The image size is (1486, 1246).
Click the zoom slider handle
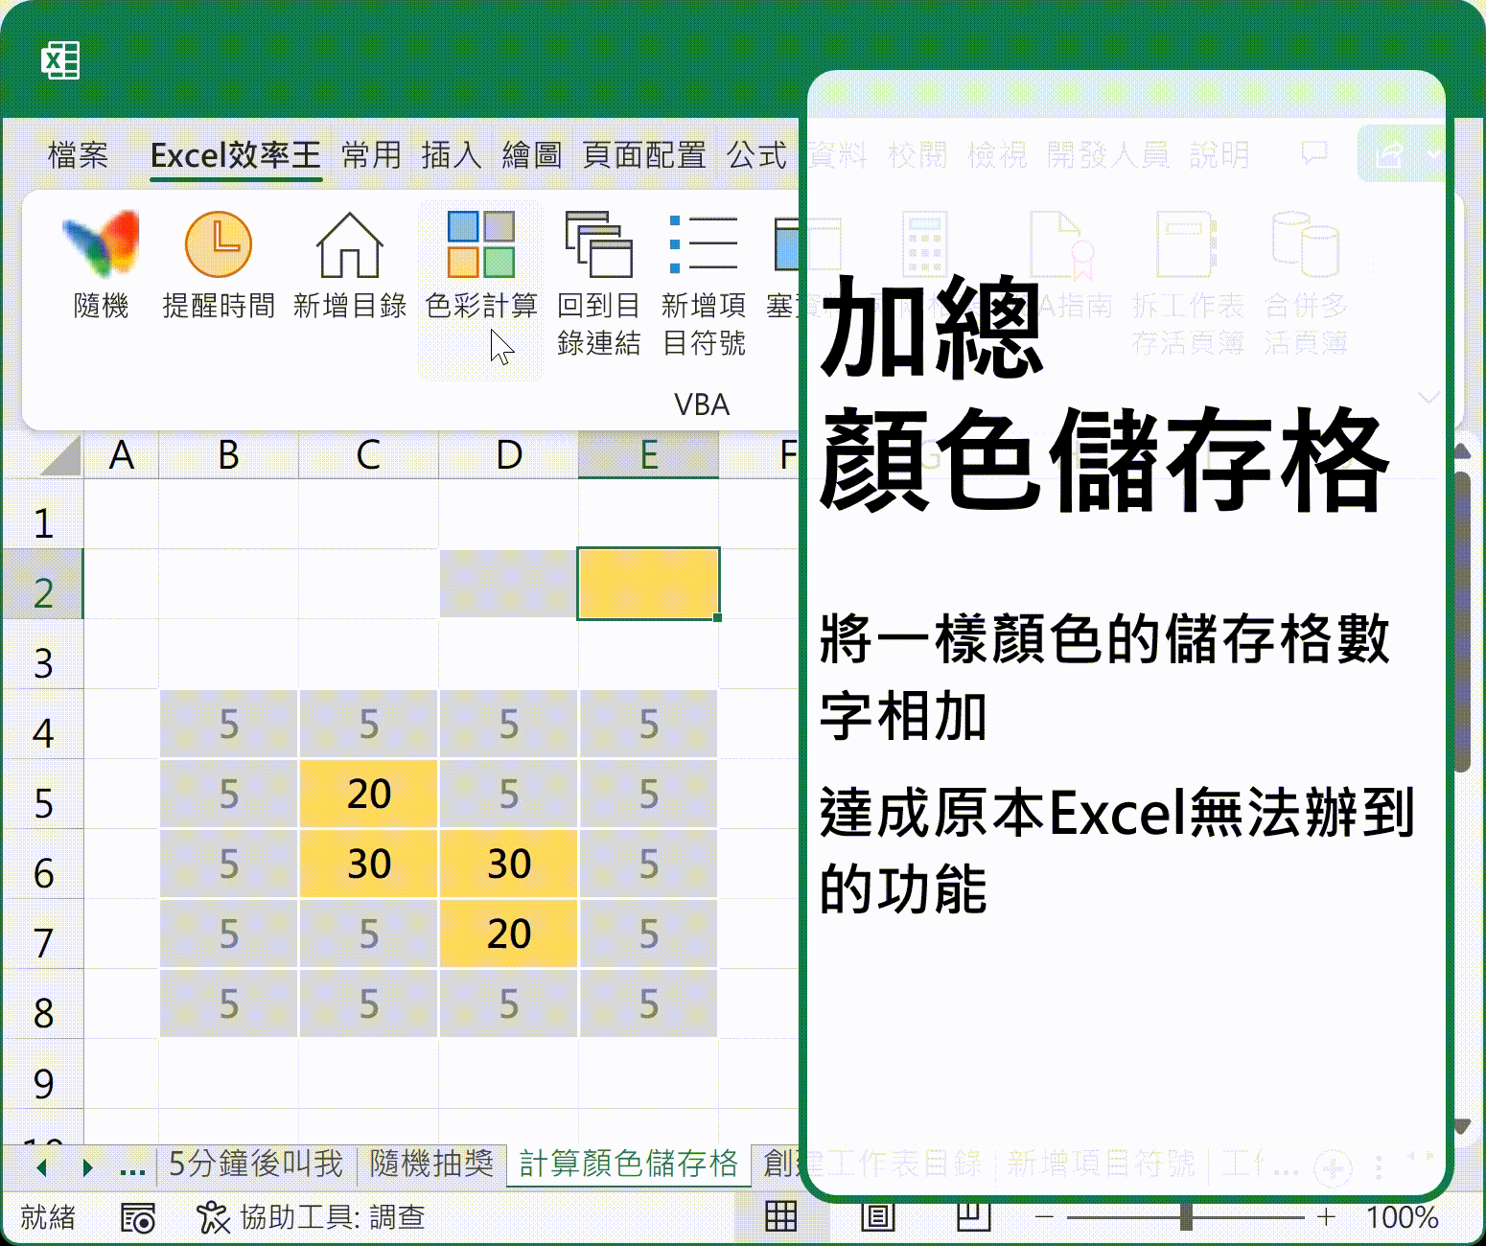(1186, 1216)
